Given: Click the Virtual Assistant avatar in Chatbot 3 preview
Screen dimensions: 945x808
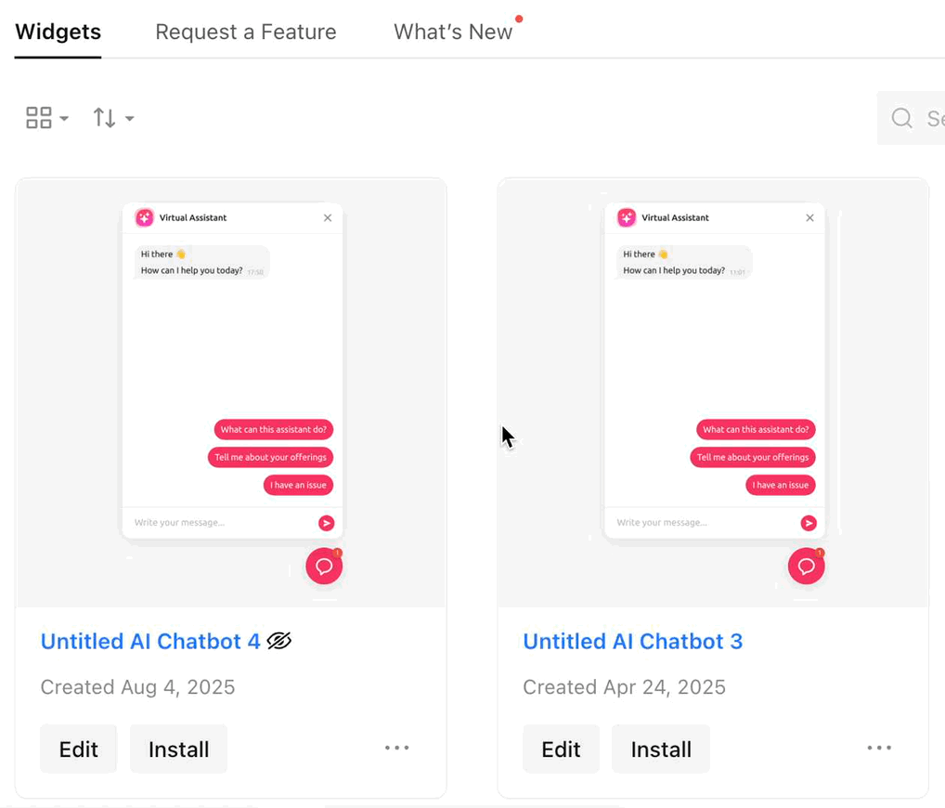Looking at the screenshot, I should (627, 217).
